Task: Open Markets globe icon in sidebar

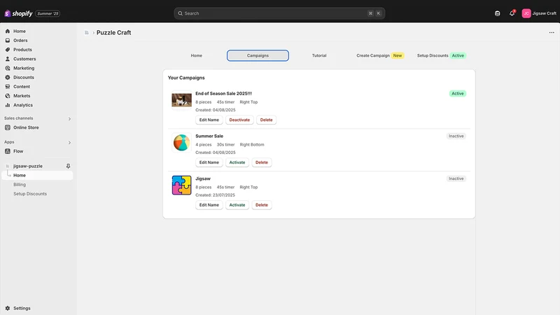Action: coord(8,96)
